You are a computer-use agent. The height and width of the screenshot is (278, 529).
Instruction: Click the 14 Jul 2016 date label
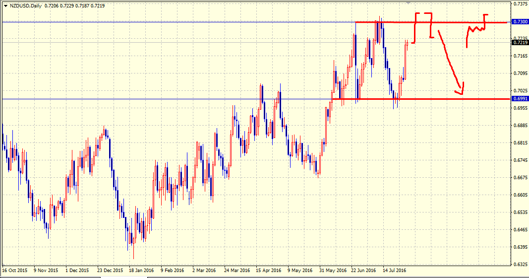pos(395,271)
